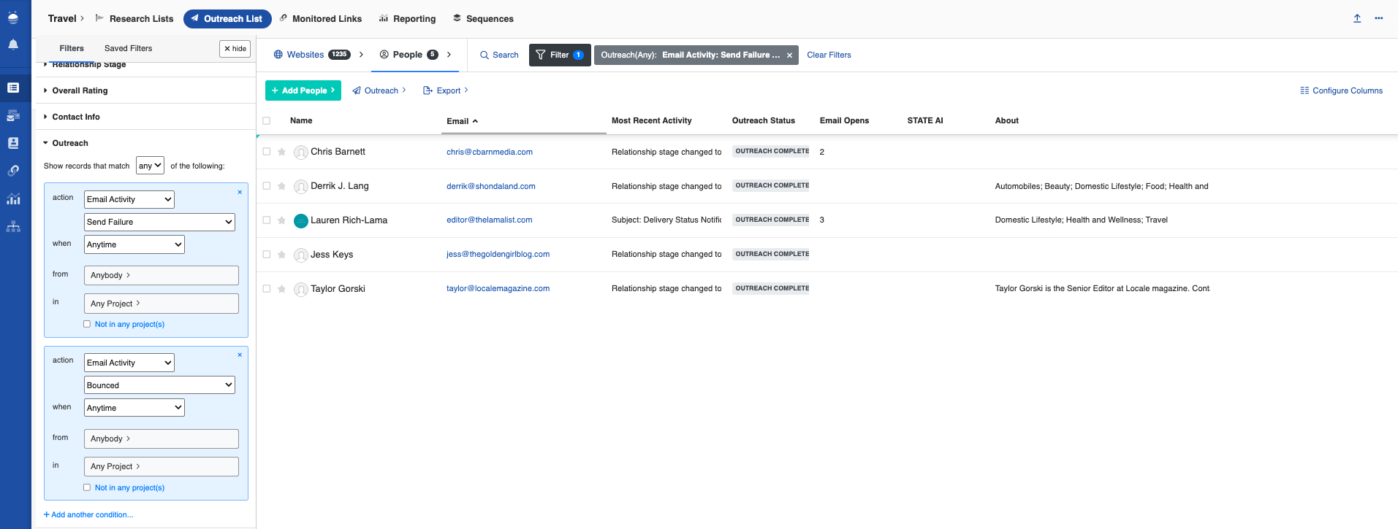Hide the filters panel
The image size is (1398, 529).
tap(235, 49)
